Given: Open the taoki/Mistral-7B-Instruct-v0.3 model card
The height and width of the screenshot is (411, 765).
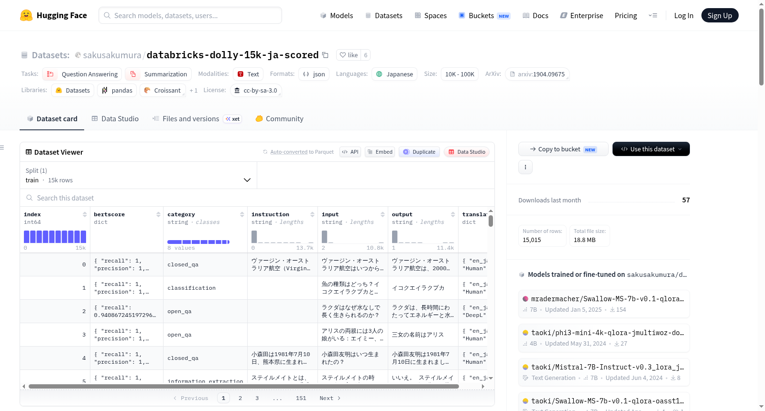Looking at the screenshot, I should point(604,372).
